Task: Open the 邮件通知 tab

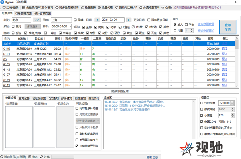Action: (x=67, y=98)
